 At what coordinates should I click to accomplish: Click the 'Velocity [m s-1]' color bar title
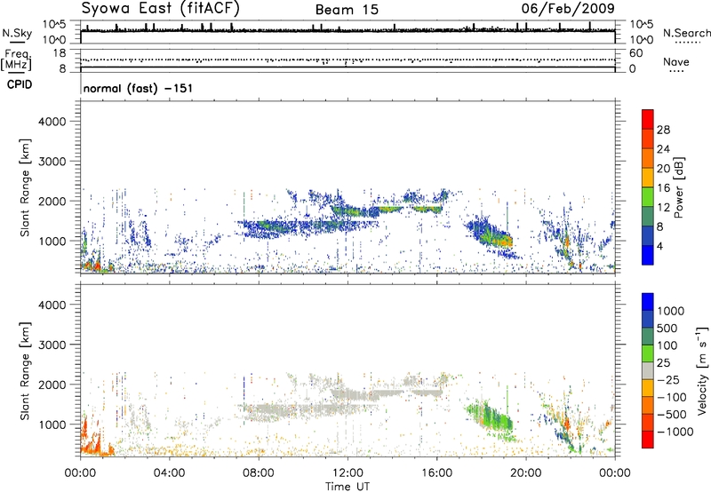coord(702,370)
